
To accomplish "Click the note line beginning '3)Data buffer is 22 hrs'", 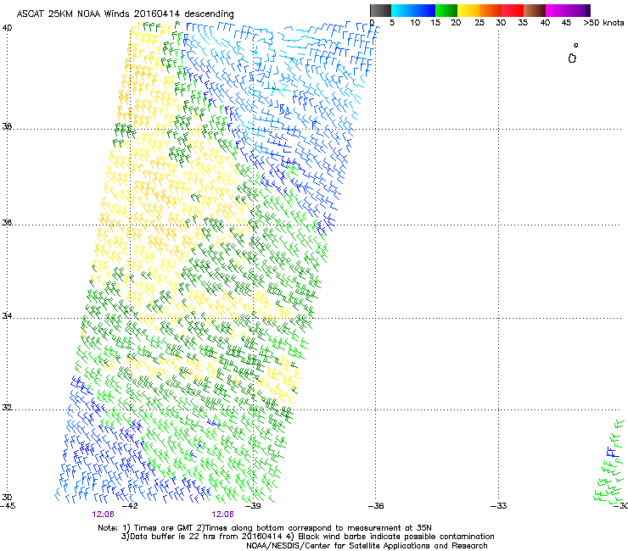I will (307, 537).
